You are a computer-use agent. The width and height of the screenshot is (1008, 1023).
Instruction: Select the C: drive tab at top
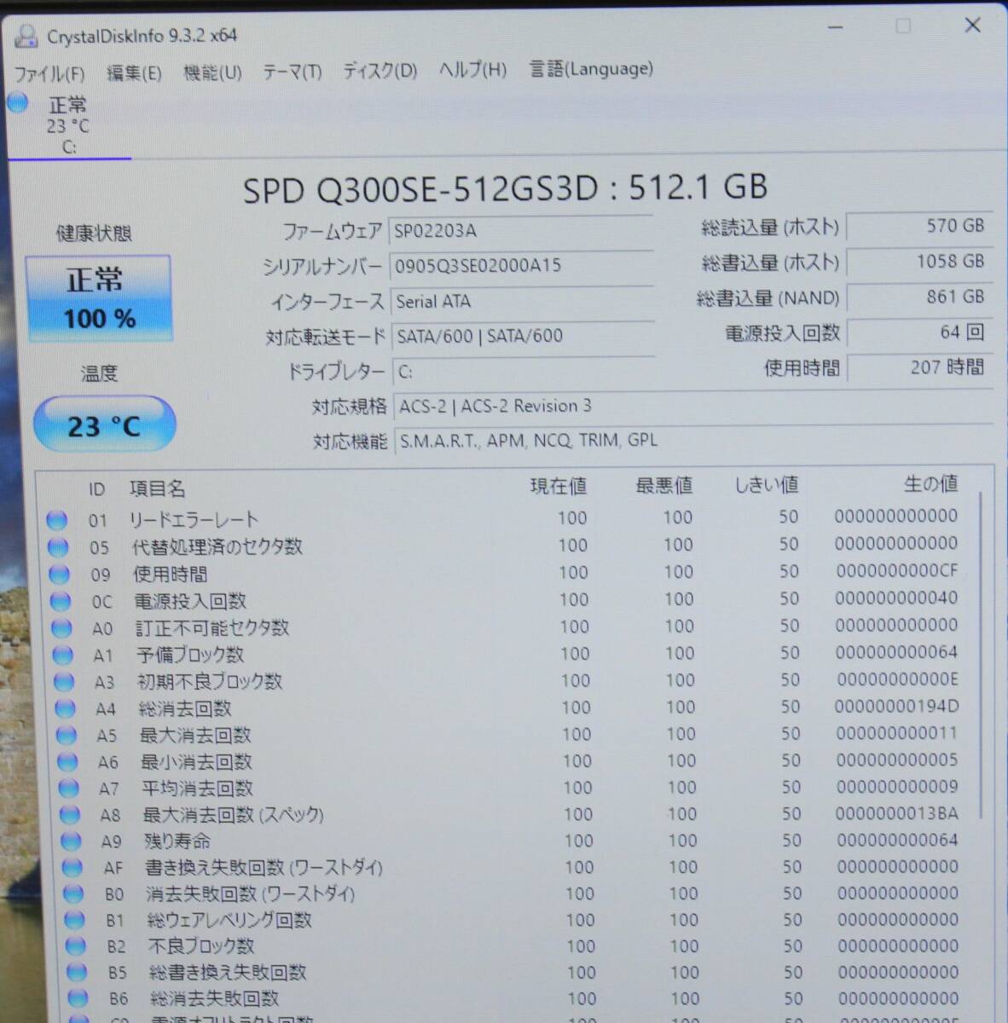68,126
